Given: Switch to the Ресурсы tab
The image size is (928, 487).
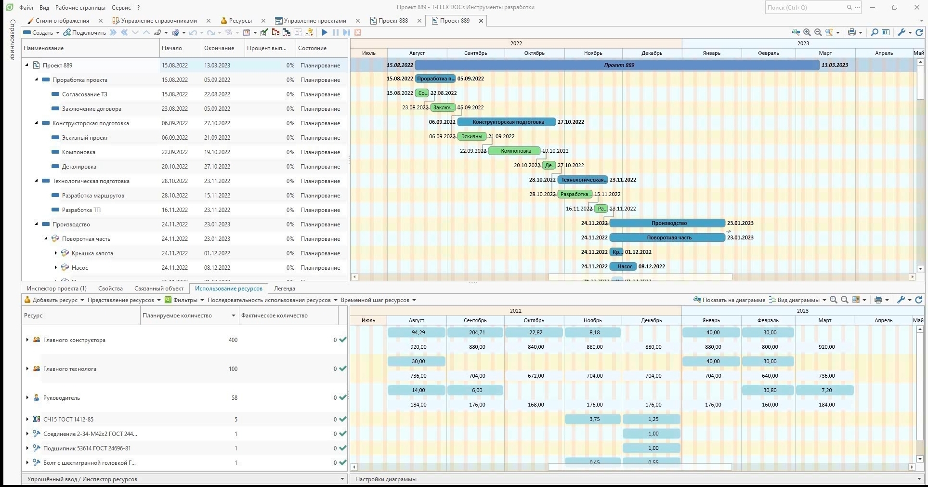Looking at the screenshot, I should 240,21.
